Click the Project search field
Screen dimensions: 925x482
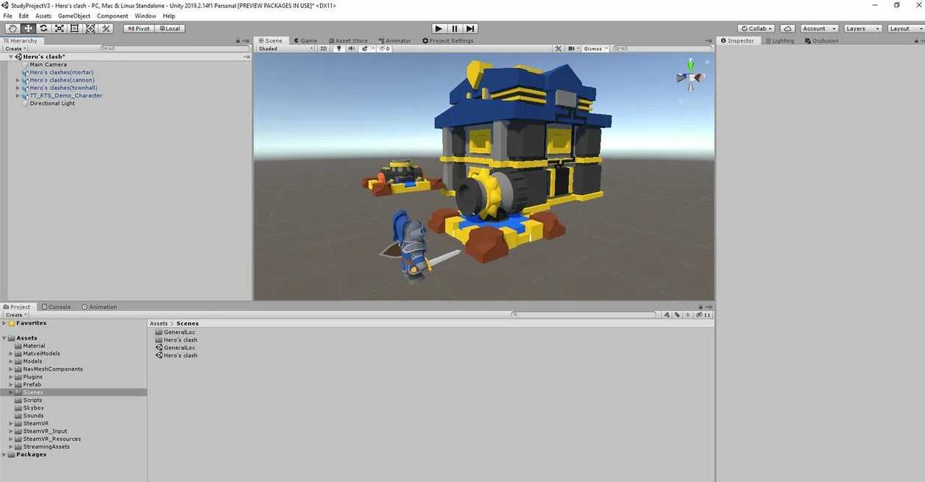585,315
